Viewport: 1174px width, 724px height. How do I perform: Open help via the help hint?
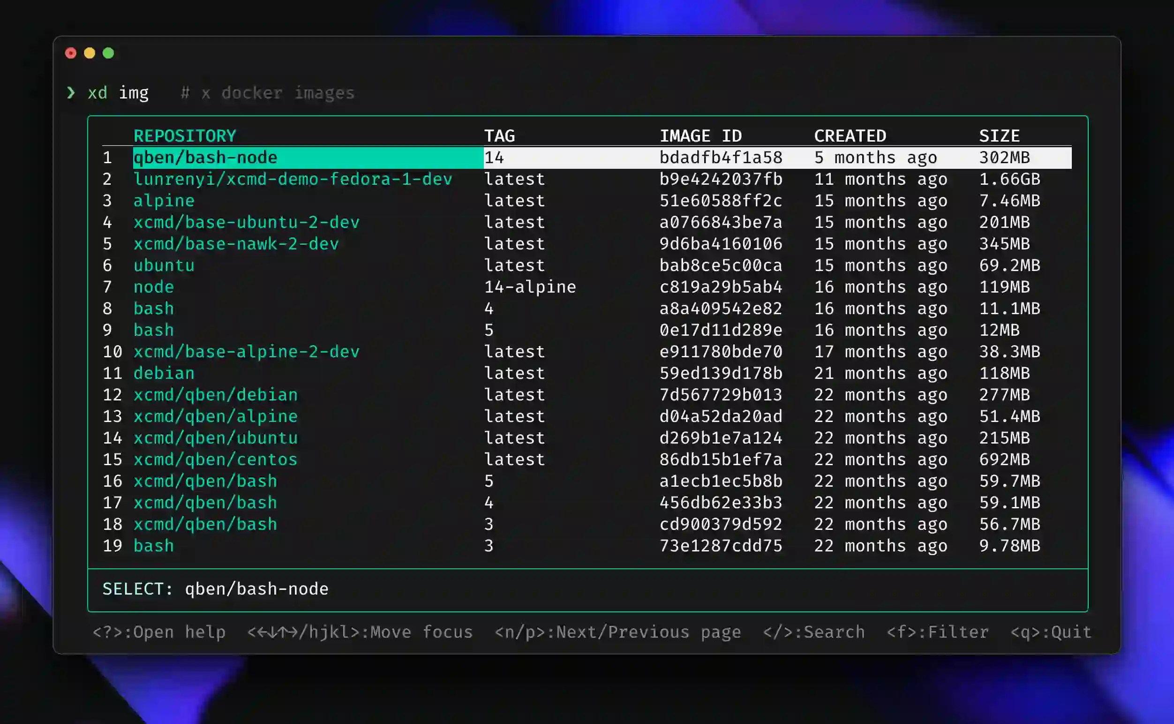click(x=159, y=632)
